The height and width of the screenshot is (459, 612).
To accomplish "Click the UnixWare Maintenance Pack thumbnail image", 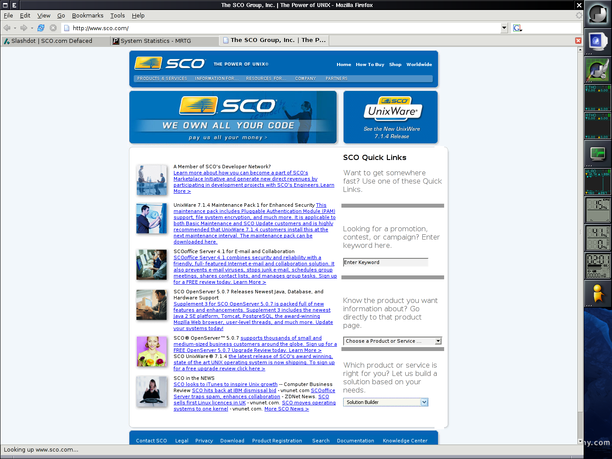I will click(x=151, y=218).
